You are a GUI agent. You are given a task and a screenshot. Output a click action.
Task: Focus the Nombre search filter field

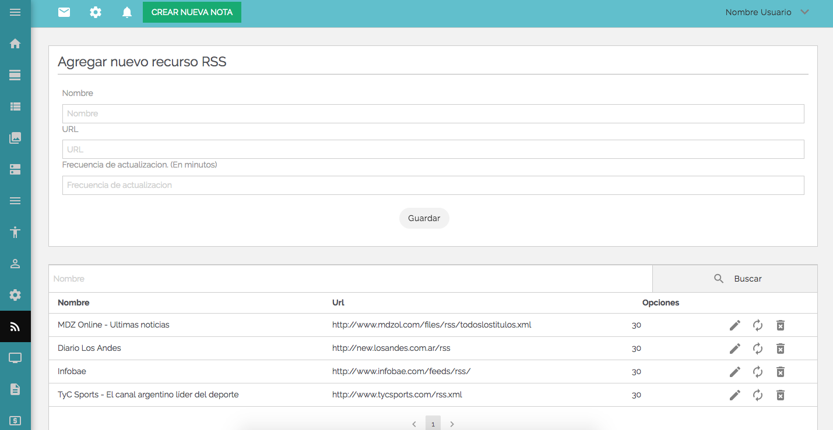pyautogui.click(x=350, y=279)
